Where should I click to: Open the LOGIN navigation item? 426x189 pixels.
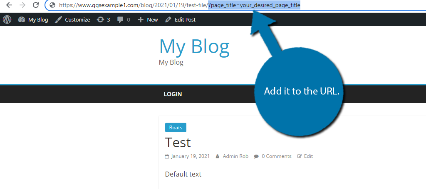[x=173, y=94]
